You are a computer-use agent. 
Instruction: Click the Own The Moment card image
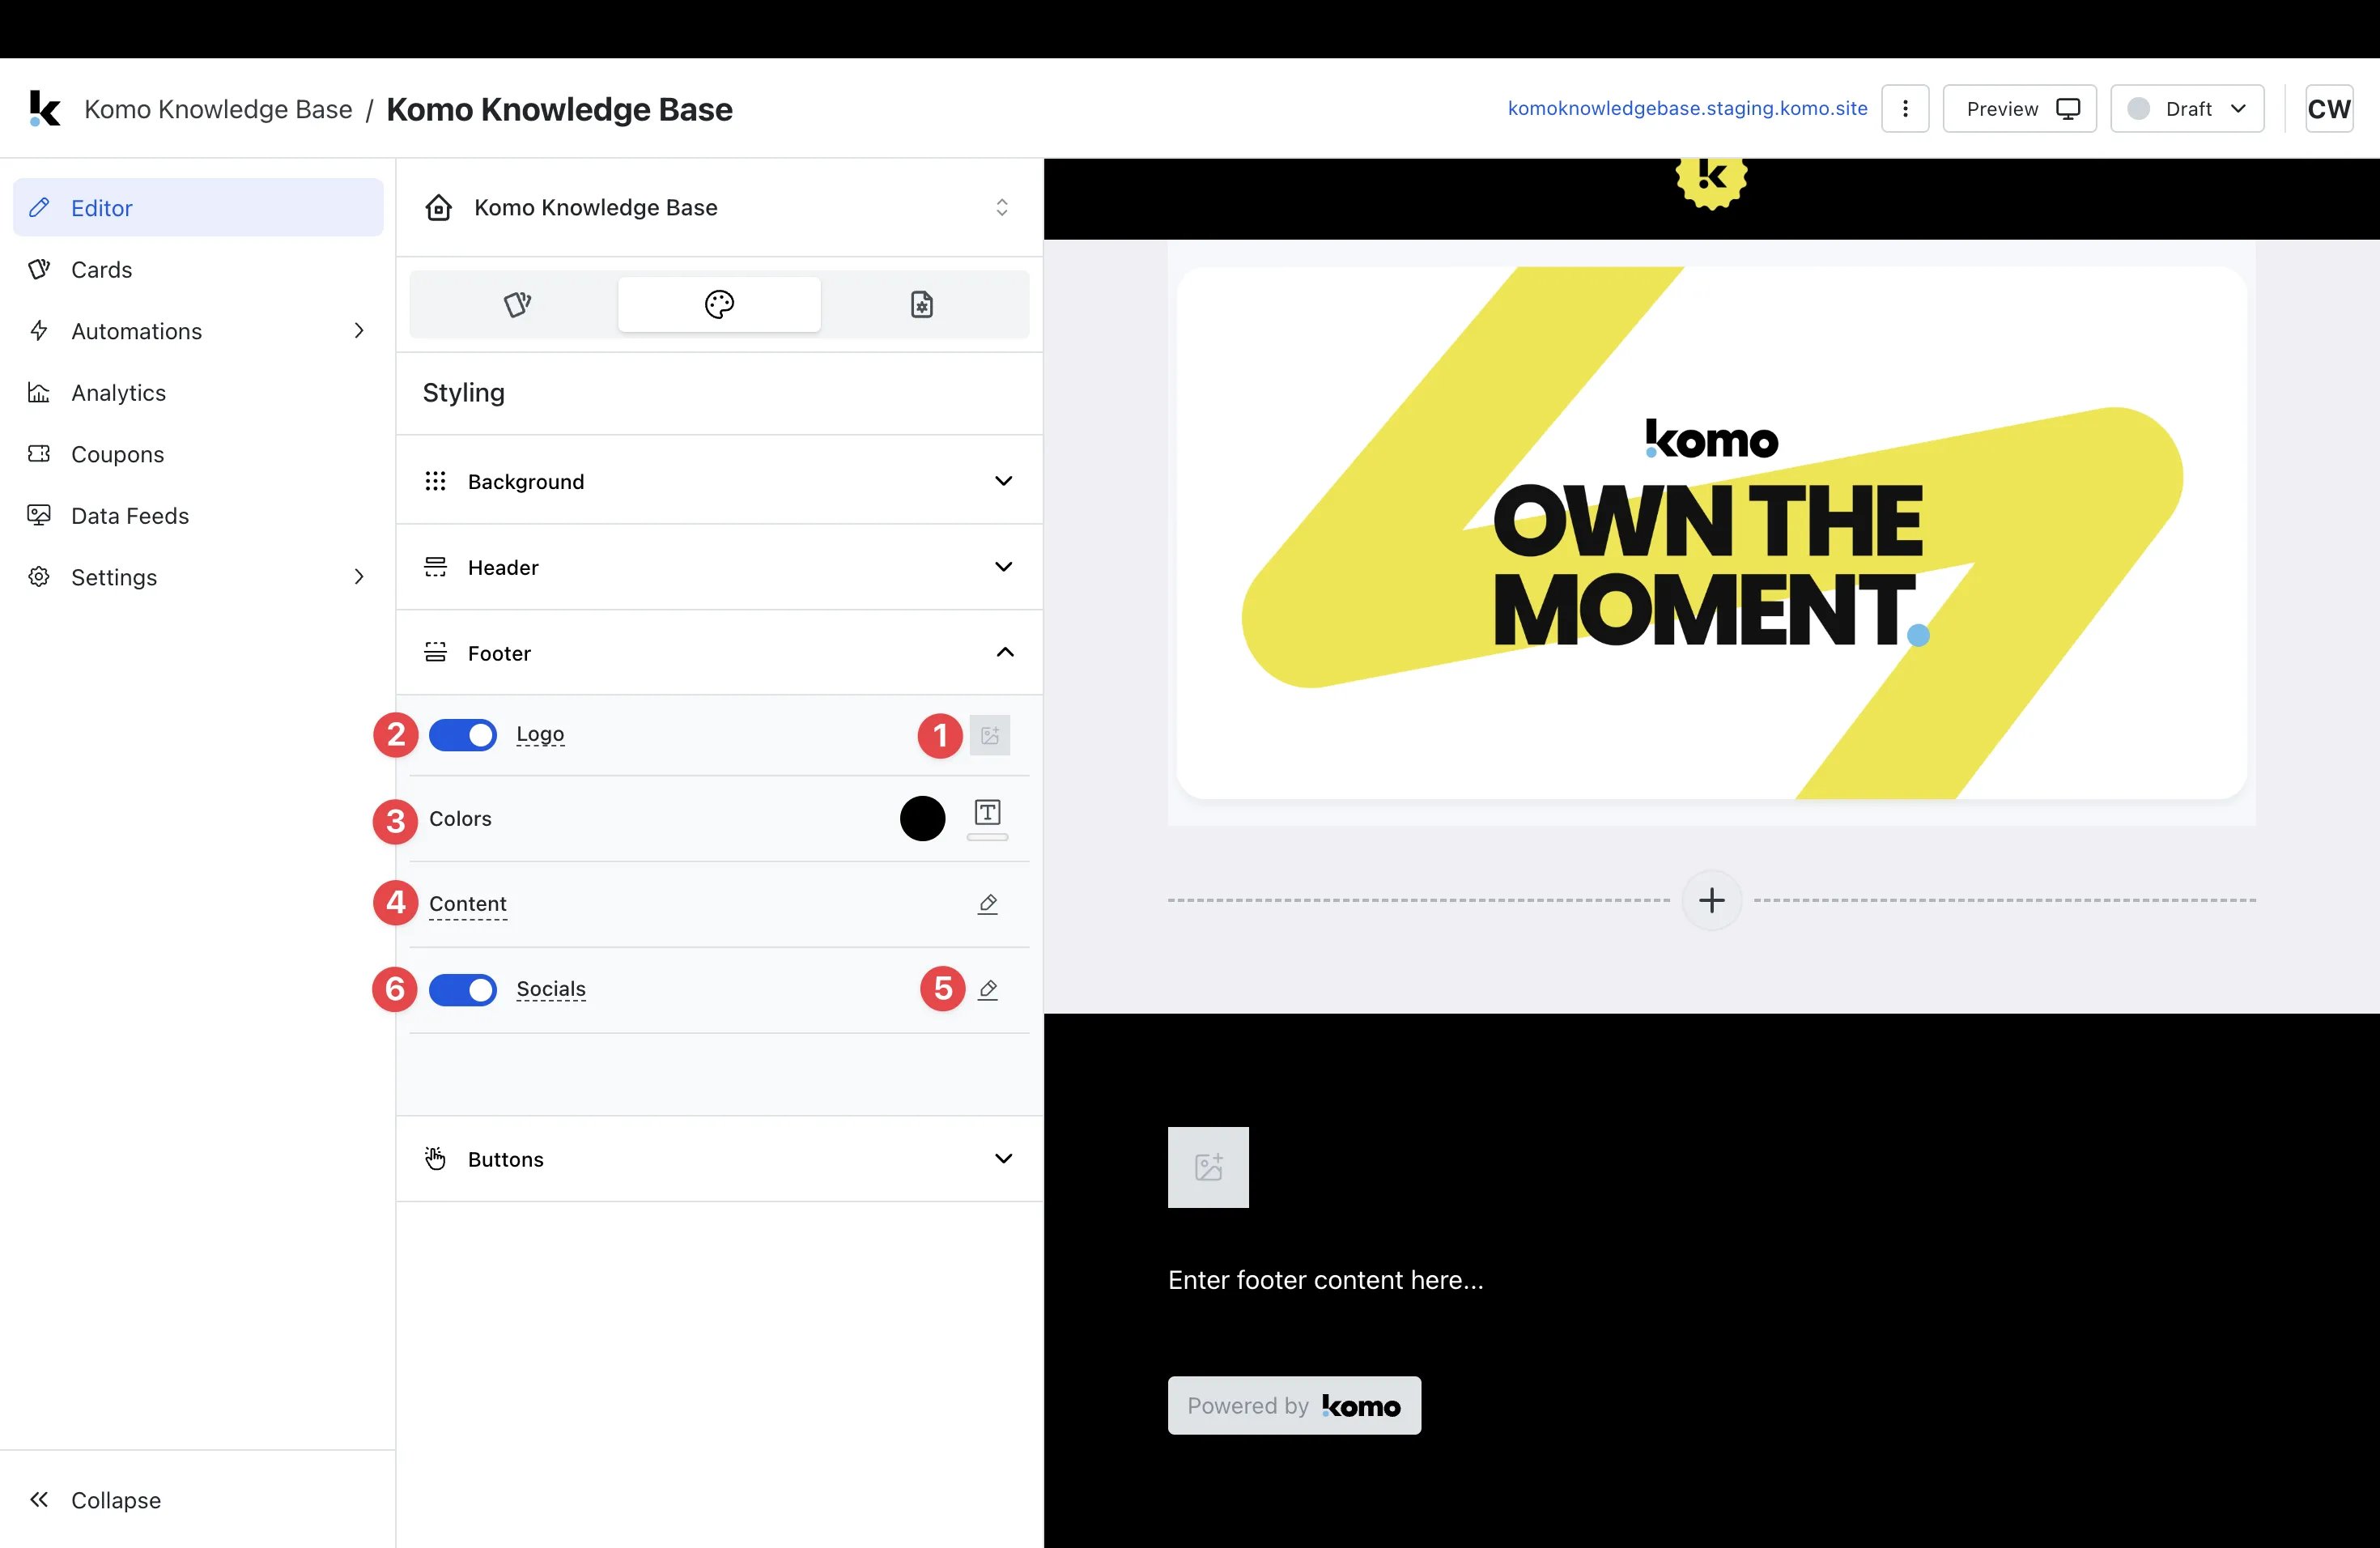(x=1711, y=533)
